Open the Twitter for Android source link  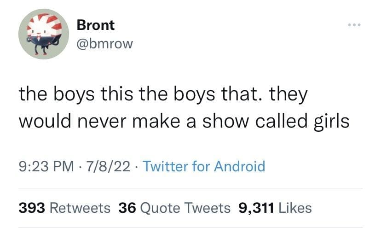(204, 166)
